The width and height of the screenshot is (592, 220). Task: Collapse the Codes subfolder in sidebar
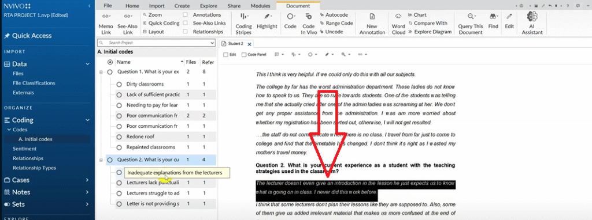[9, 130]
